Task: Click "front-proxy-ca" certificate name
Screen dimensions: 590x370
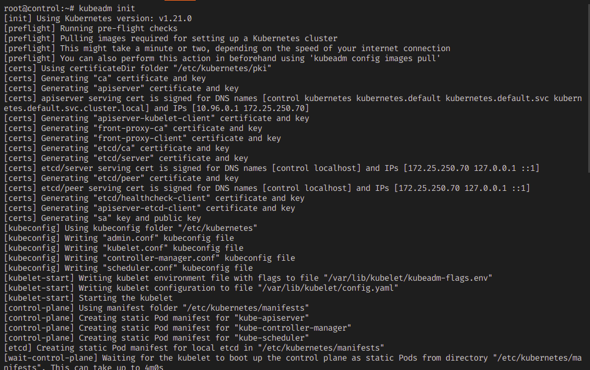Action: click(130, 128)
